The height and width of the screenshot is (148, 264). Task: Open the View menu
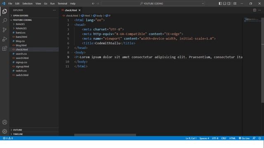[x=38, y=4]
